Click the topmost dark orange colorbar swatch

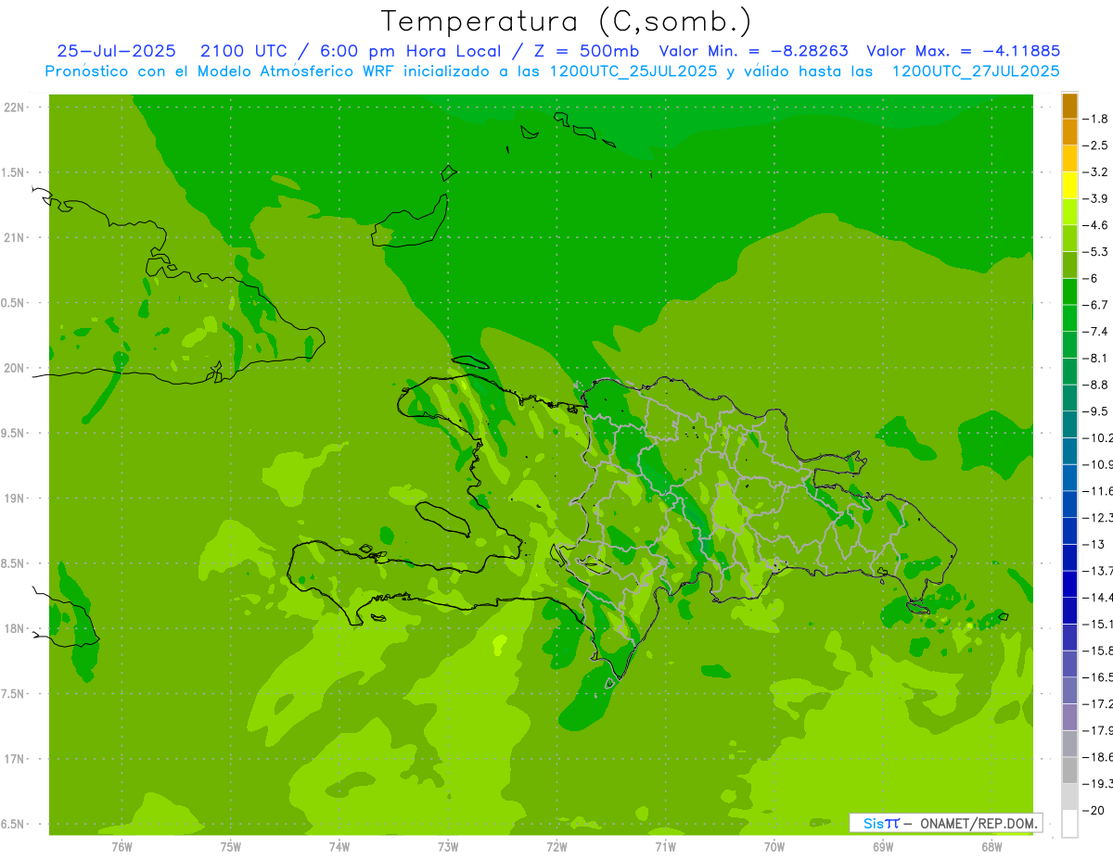click(x=1069, y=106)
